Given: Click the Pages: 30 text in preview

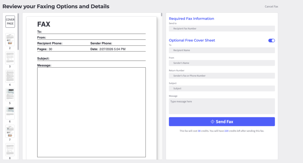Looking at the screenshot, I should click(x=45, y=49).
